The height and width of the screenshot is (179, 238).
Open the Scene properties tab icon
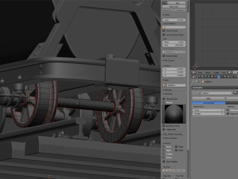pos(206,77)
